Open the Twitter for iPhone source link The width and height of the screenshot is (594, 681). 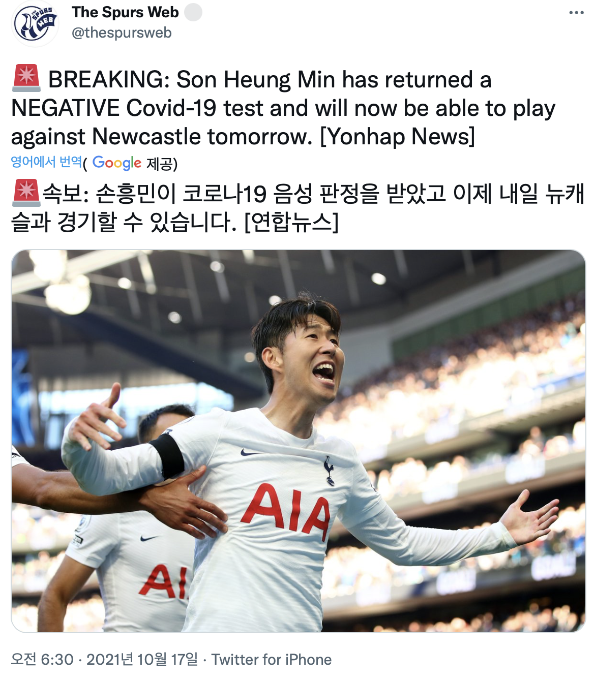pos(271,660)
